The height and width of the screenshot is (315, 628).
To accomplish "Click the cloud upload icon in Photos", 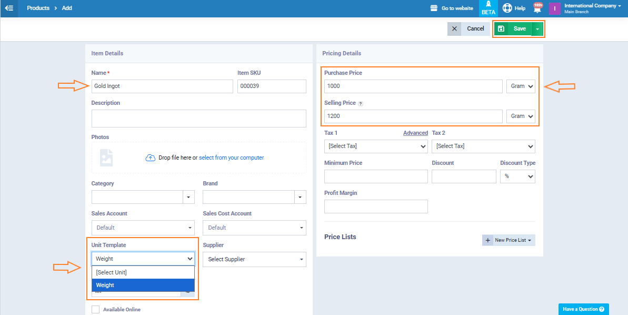I will [x=151, y=158].
